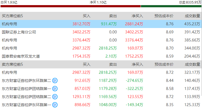
Task: Click the 总买 1.93亿 label
Action: coord(9,2)
